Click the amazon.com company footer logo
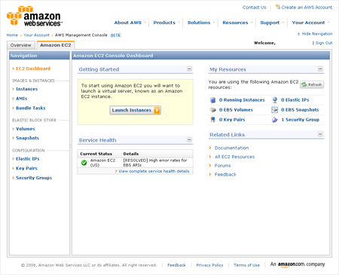339x275 pixels. point(298,264)
